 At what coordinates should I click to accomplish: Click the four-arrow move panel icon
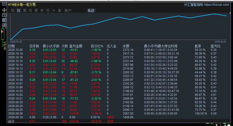(x=4, y=10)
